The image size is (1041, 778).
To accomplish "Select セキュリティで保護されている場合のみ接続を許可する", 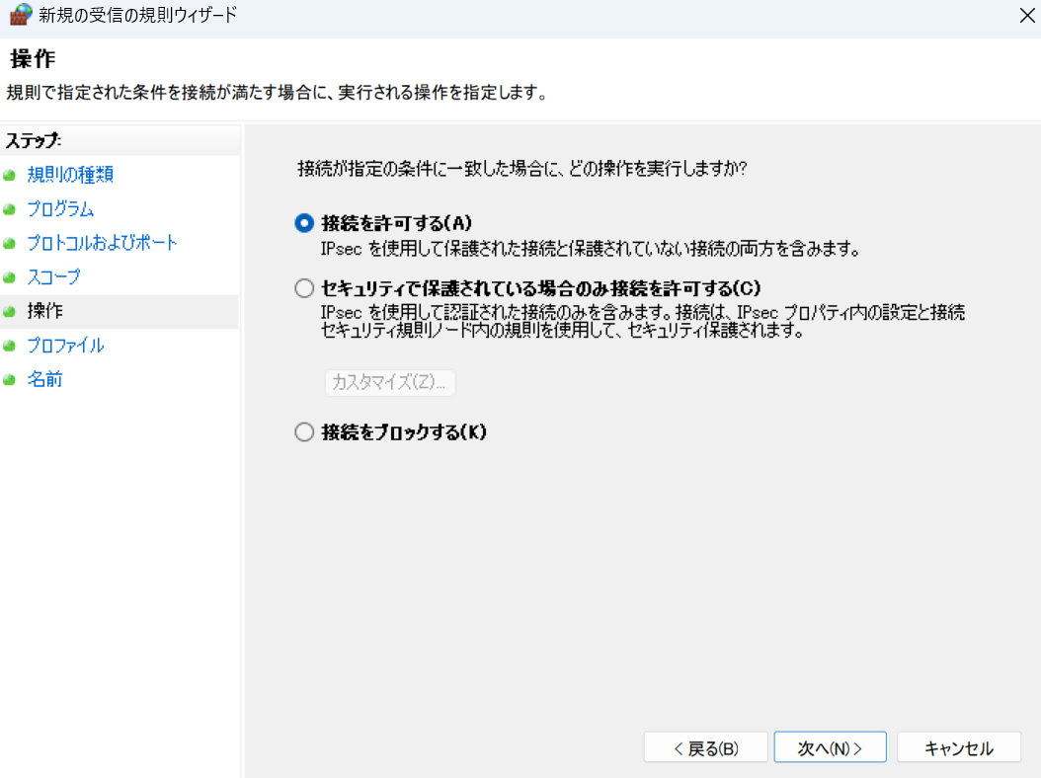I will (x=303, y=288).
